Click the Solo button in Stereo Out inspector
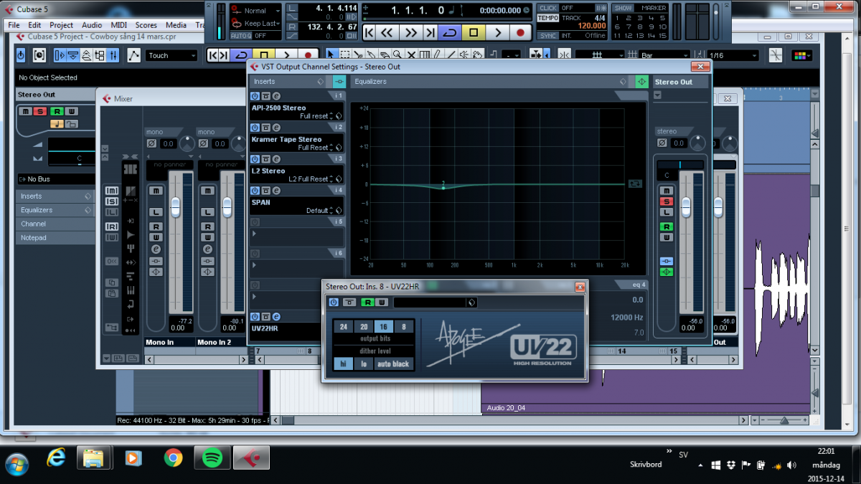Viewport: 861px width, 484px height. (x=41, y=111)
